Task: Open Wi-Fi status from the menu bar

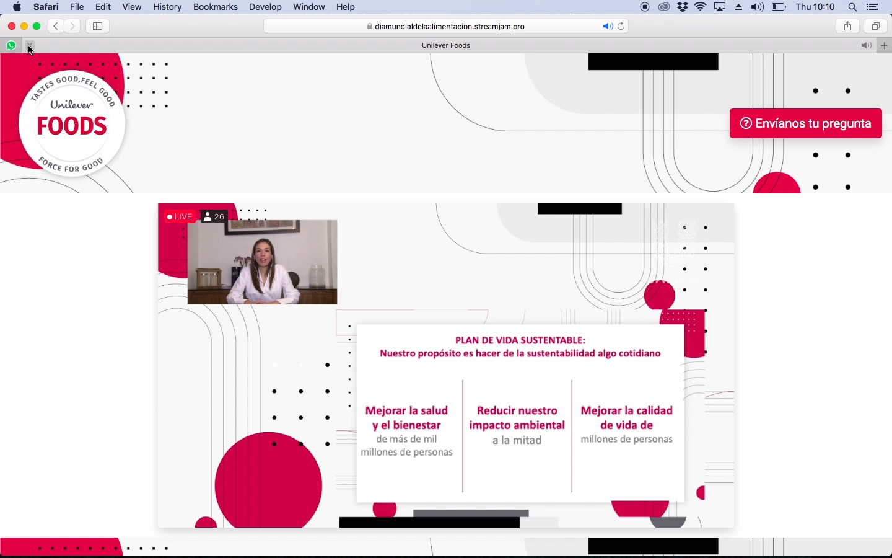Action: 700,7
